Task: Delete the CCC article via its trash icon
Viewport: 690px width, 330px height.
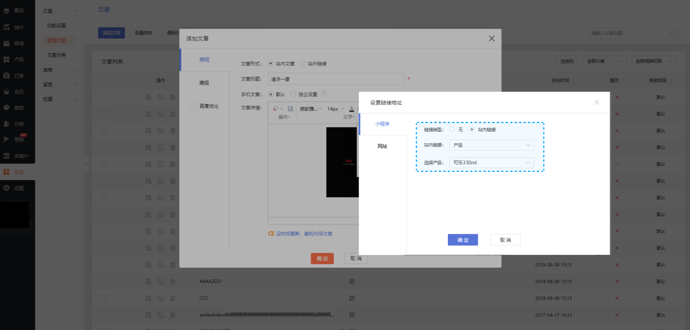Action: point(172,298)
